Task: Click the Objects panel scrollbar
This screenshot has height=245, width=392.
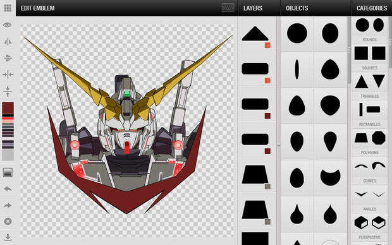Action: (x=349, y=50)
